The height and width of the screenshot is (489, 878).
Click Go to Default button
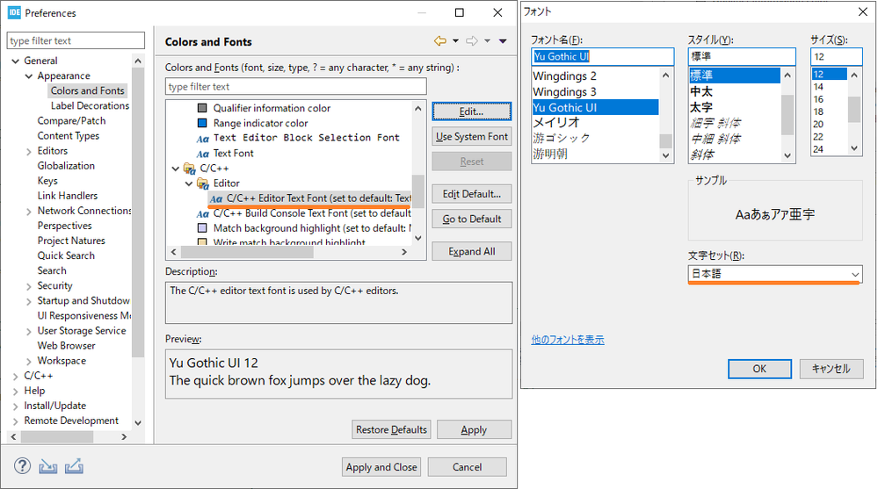(471, 219)
